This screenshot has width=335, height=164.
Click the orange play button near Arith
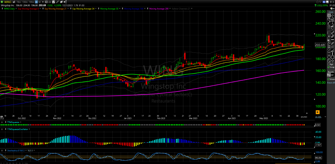(x=317, y=112)
